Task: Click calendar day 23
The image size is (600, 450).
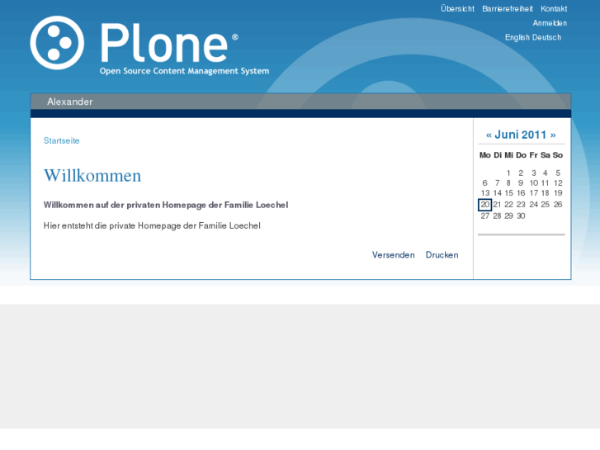Action: coord(521,205)
